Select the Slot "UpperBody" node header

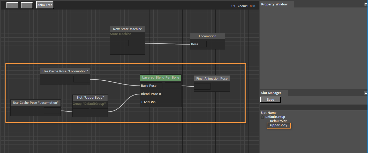[x=90, y=98]
